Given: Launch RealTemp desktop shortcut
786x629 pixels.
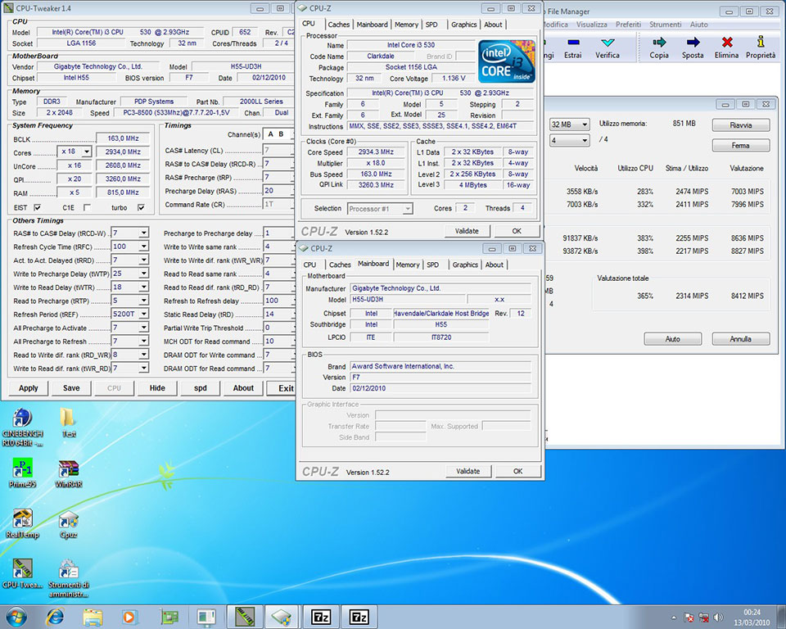Looking at the screenshot, I should click(x=22, y=523).
